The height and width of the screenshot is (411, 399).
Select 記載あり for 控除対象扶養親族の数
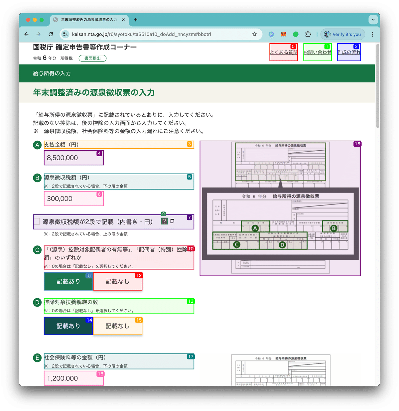point(68,326)
